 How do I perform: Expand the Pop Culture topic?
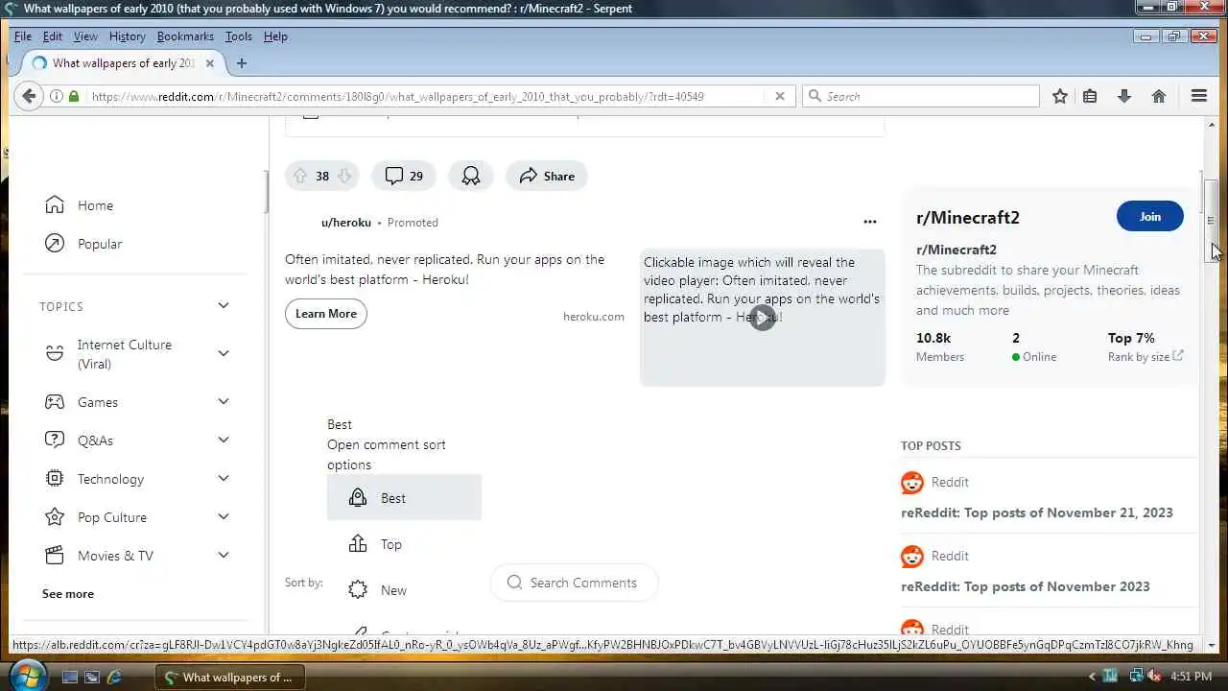224,516
